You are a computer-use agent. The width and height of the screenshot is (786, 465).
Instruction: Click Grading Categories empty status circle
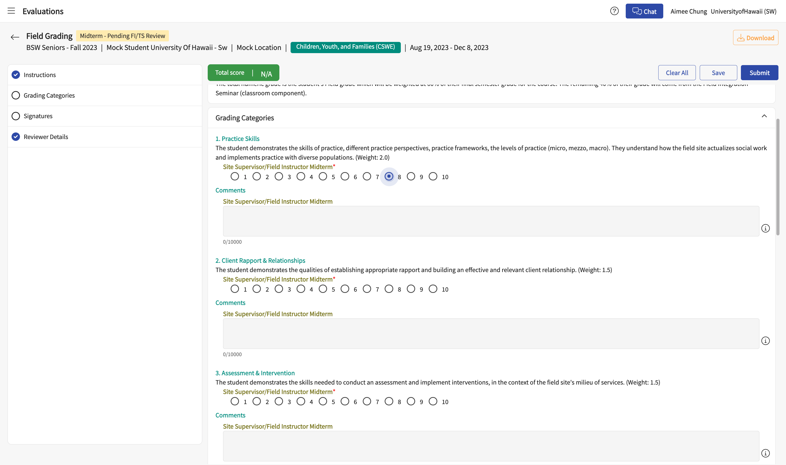click(x=16, y=96)
